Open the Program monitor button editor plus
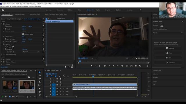Viewport: 186px width, 104px height. point(147,66)
